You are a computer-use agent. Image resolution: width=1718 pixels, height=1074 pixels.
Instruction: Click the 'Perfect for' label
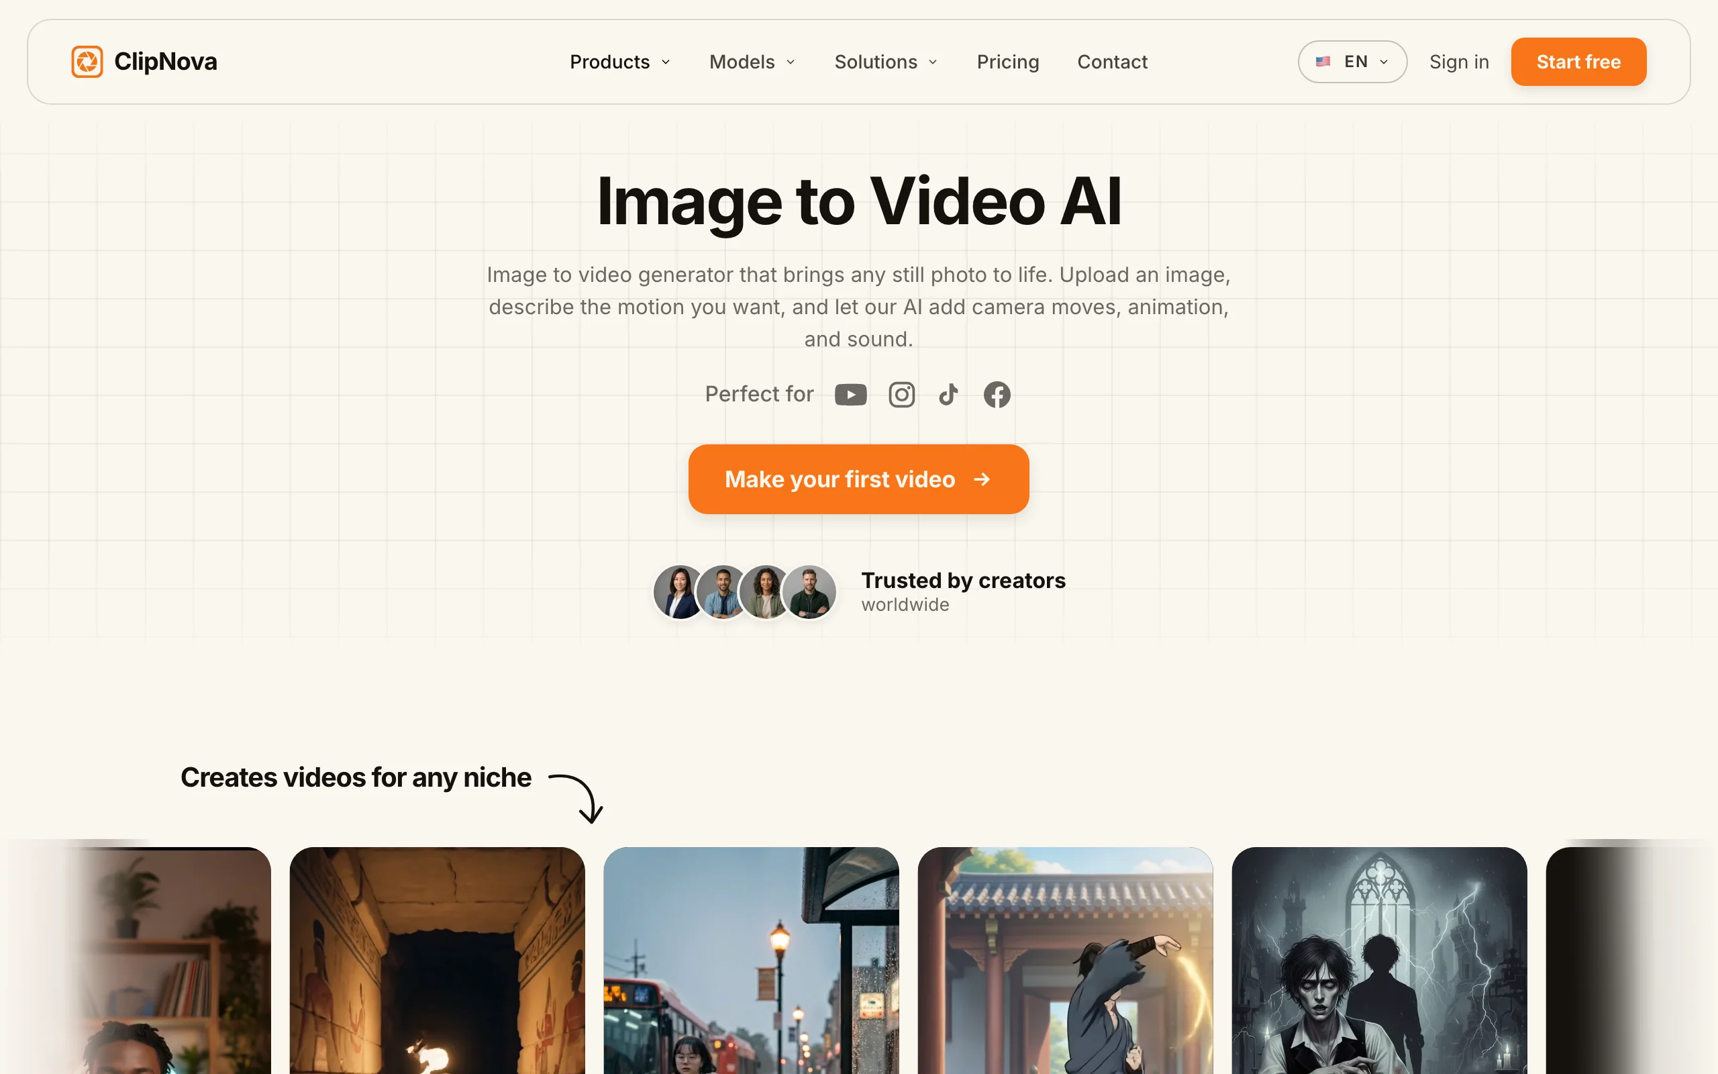click(x=759, y=393)
